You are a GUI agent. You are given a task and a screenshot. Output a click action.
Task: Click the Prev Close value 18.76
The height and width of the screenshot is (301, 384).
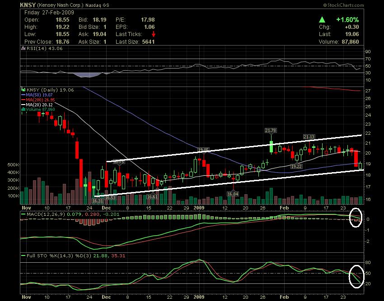click(x=62, y=42)
